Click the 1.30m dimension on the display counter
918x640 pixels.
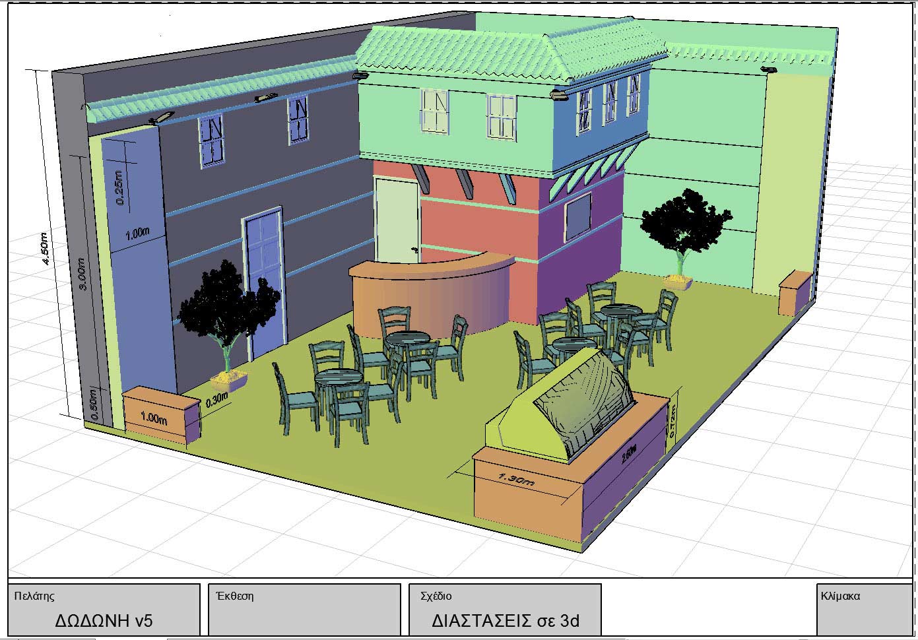coord(515,479)
